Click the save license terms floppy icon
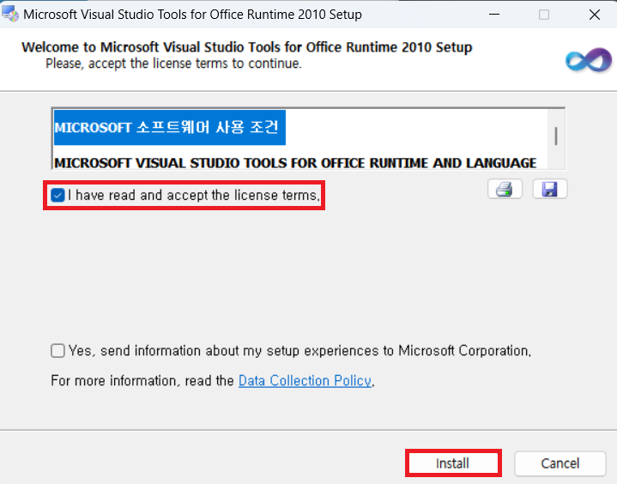 coord(550,190)
